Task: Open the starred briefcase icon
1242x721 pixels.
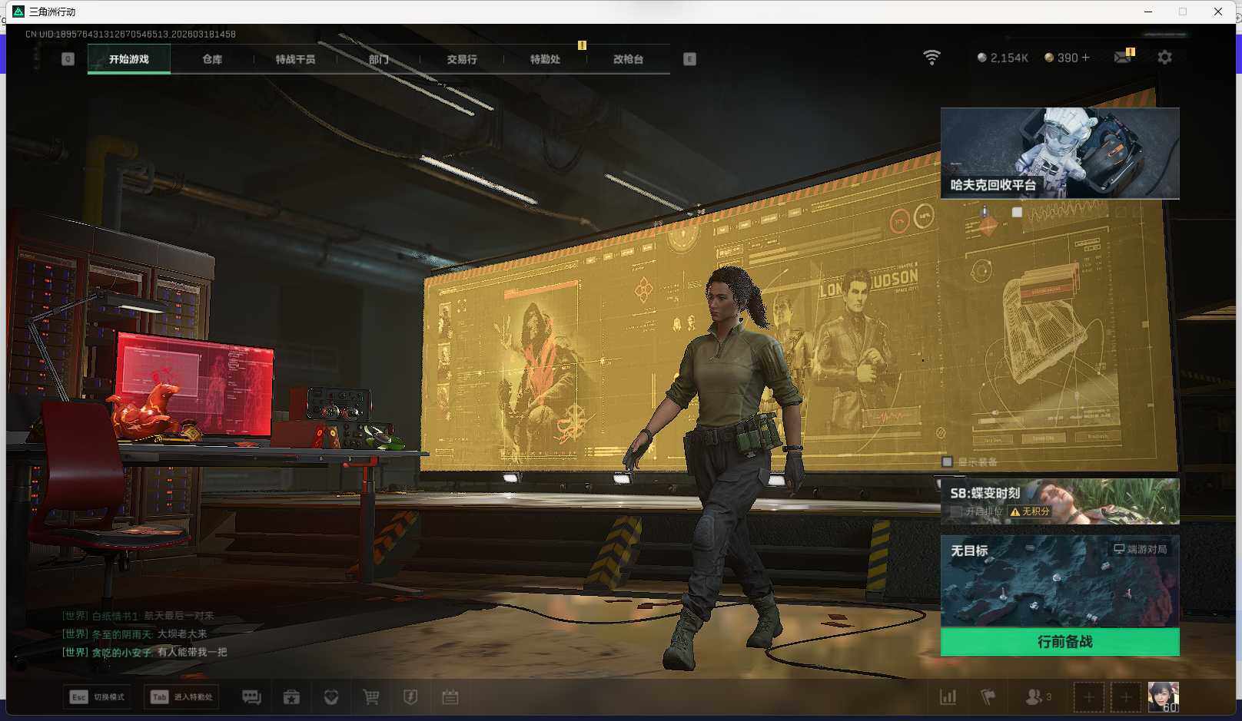Action: click(291, 697)
